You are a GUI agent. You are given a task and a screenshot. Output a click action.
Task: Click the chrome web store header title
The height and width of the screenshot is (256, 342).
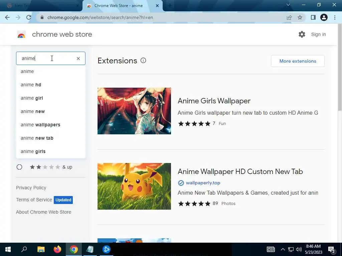(x=62, y=34)
